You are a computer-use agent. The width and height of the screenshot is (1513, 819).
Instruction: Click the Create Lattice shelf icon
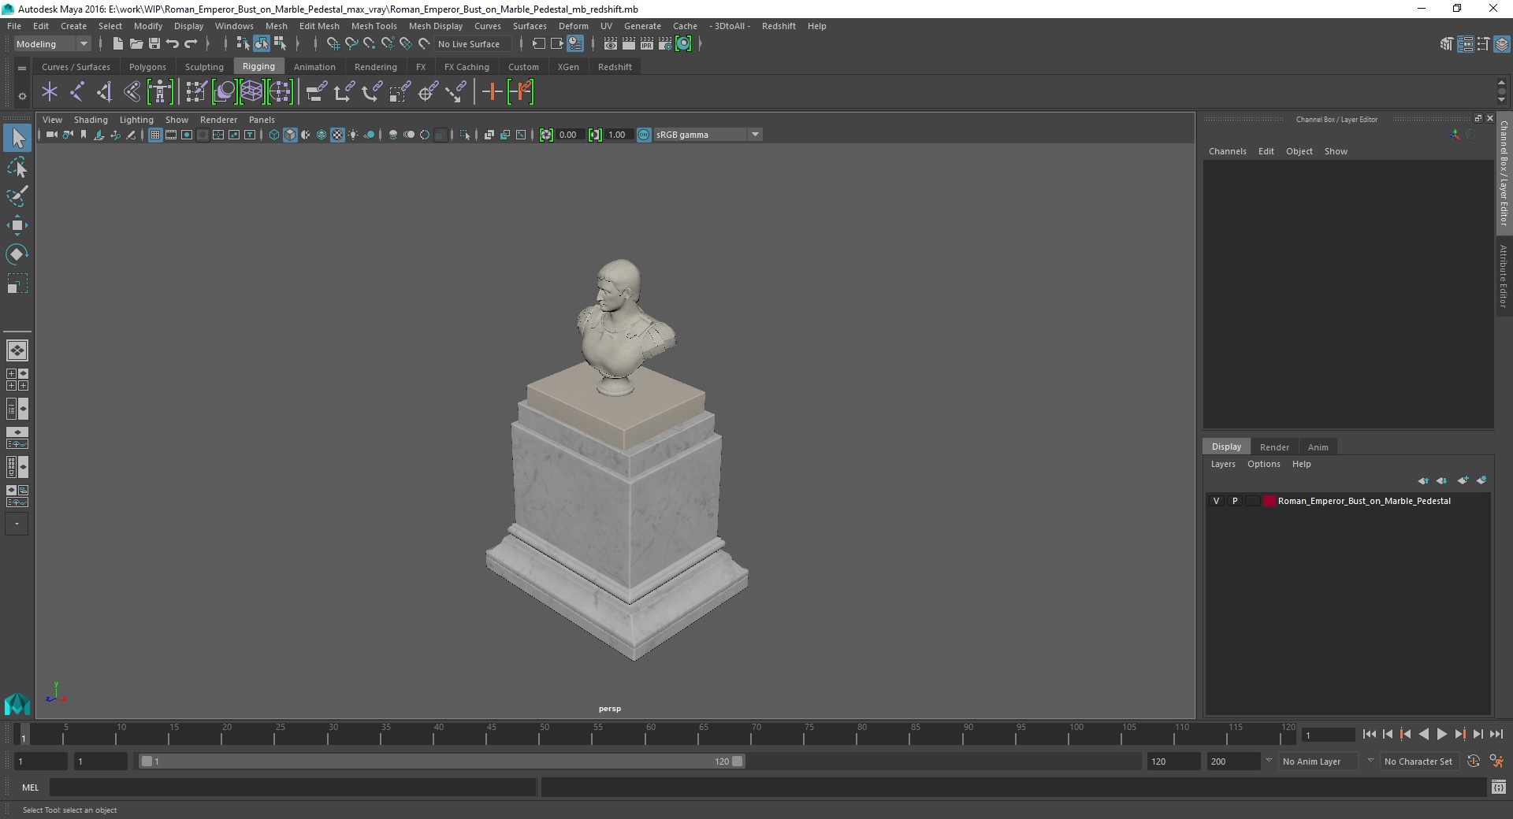[251, 92]
